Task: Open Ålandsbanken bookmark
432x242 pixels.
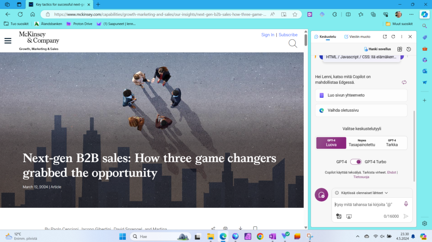Action: pos(49,24)
